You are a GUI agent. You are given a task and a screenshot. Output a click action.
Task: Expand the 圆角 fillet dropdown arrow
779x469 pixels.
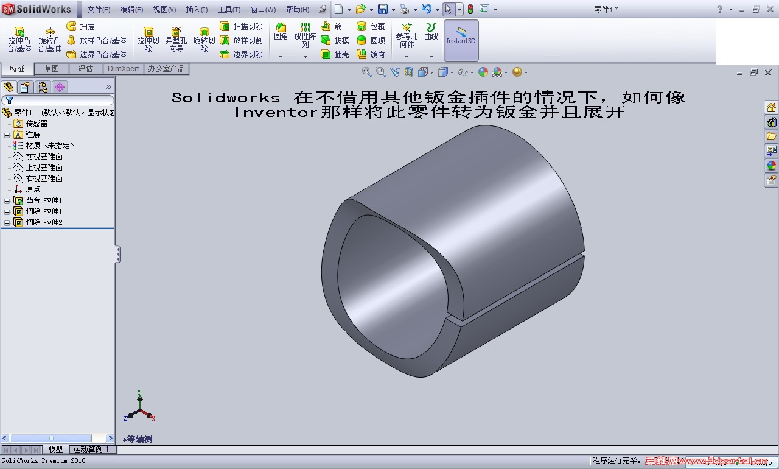coord(281,57)
